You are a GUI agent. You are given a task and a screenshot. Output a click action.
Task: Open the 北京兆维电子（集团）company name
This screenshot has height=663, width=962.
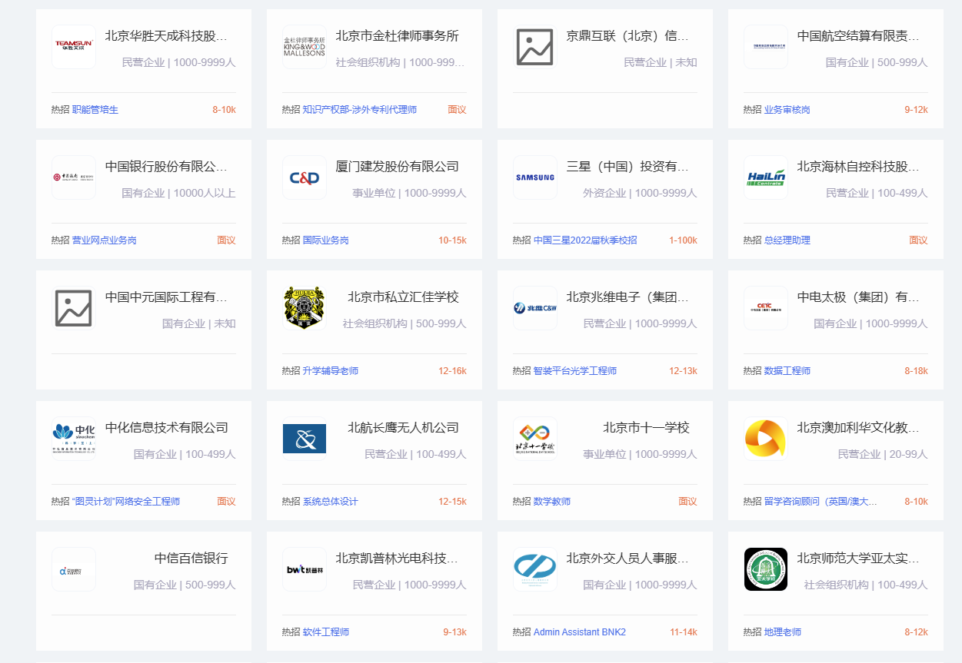[x=627, y=297]
